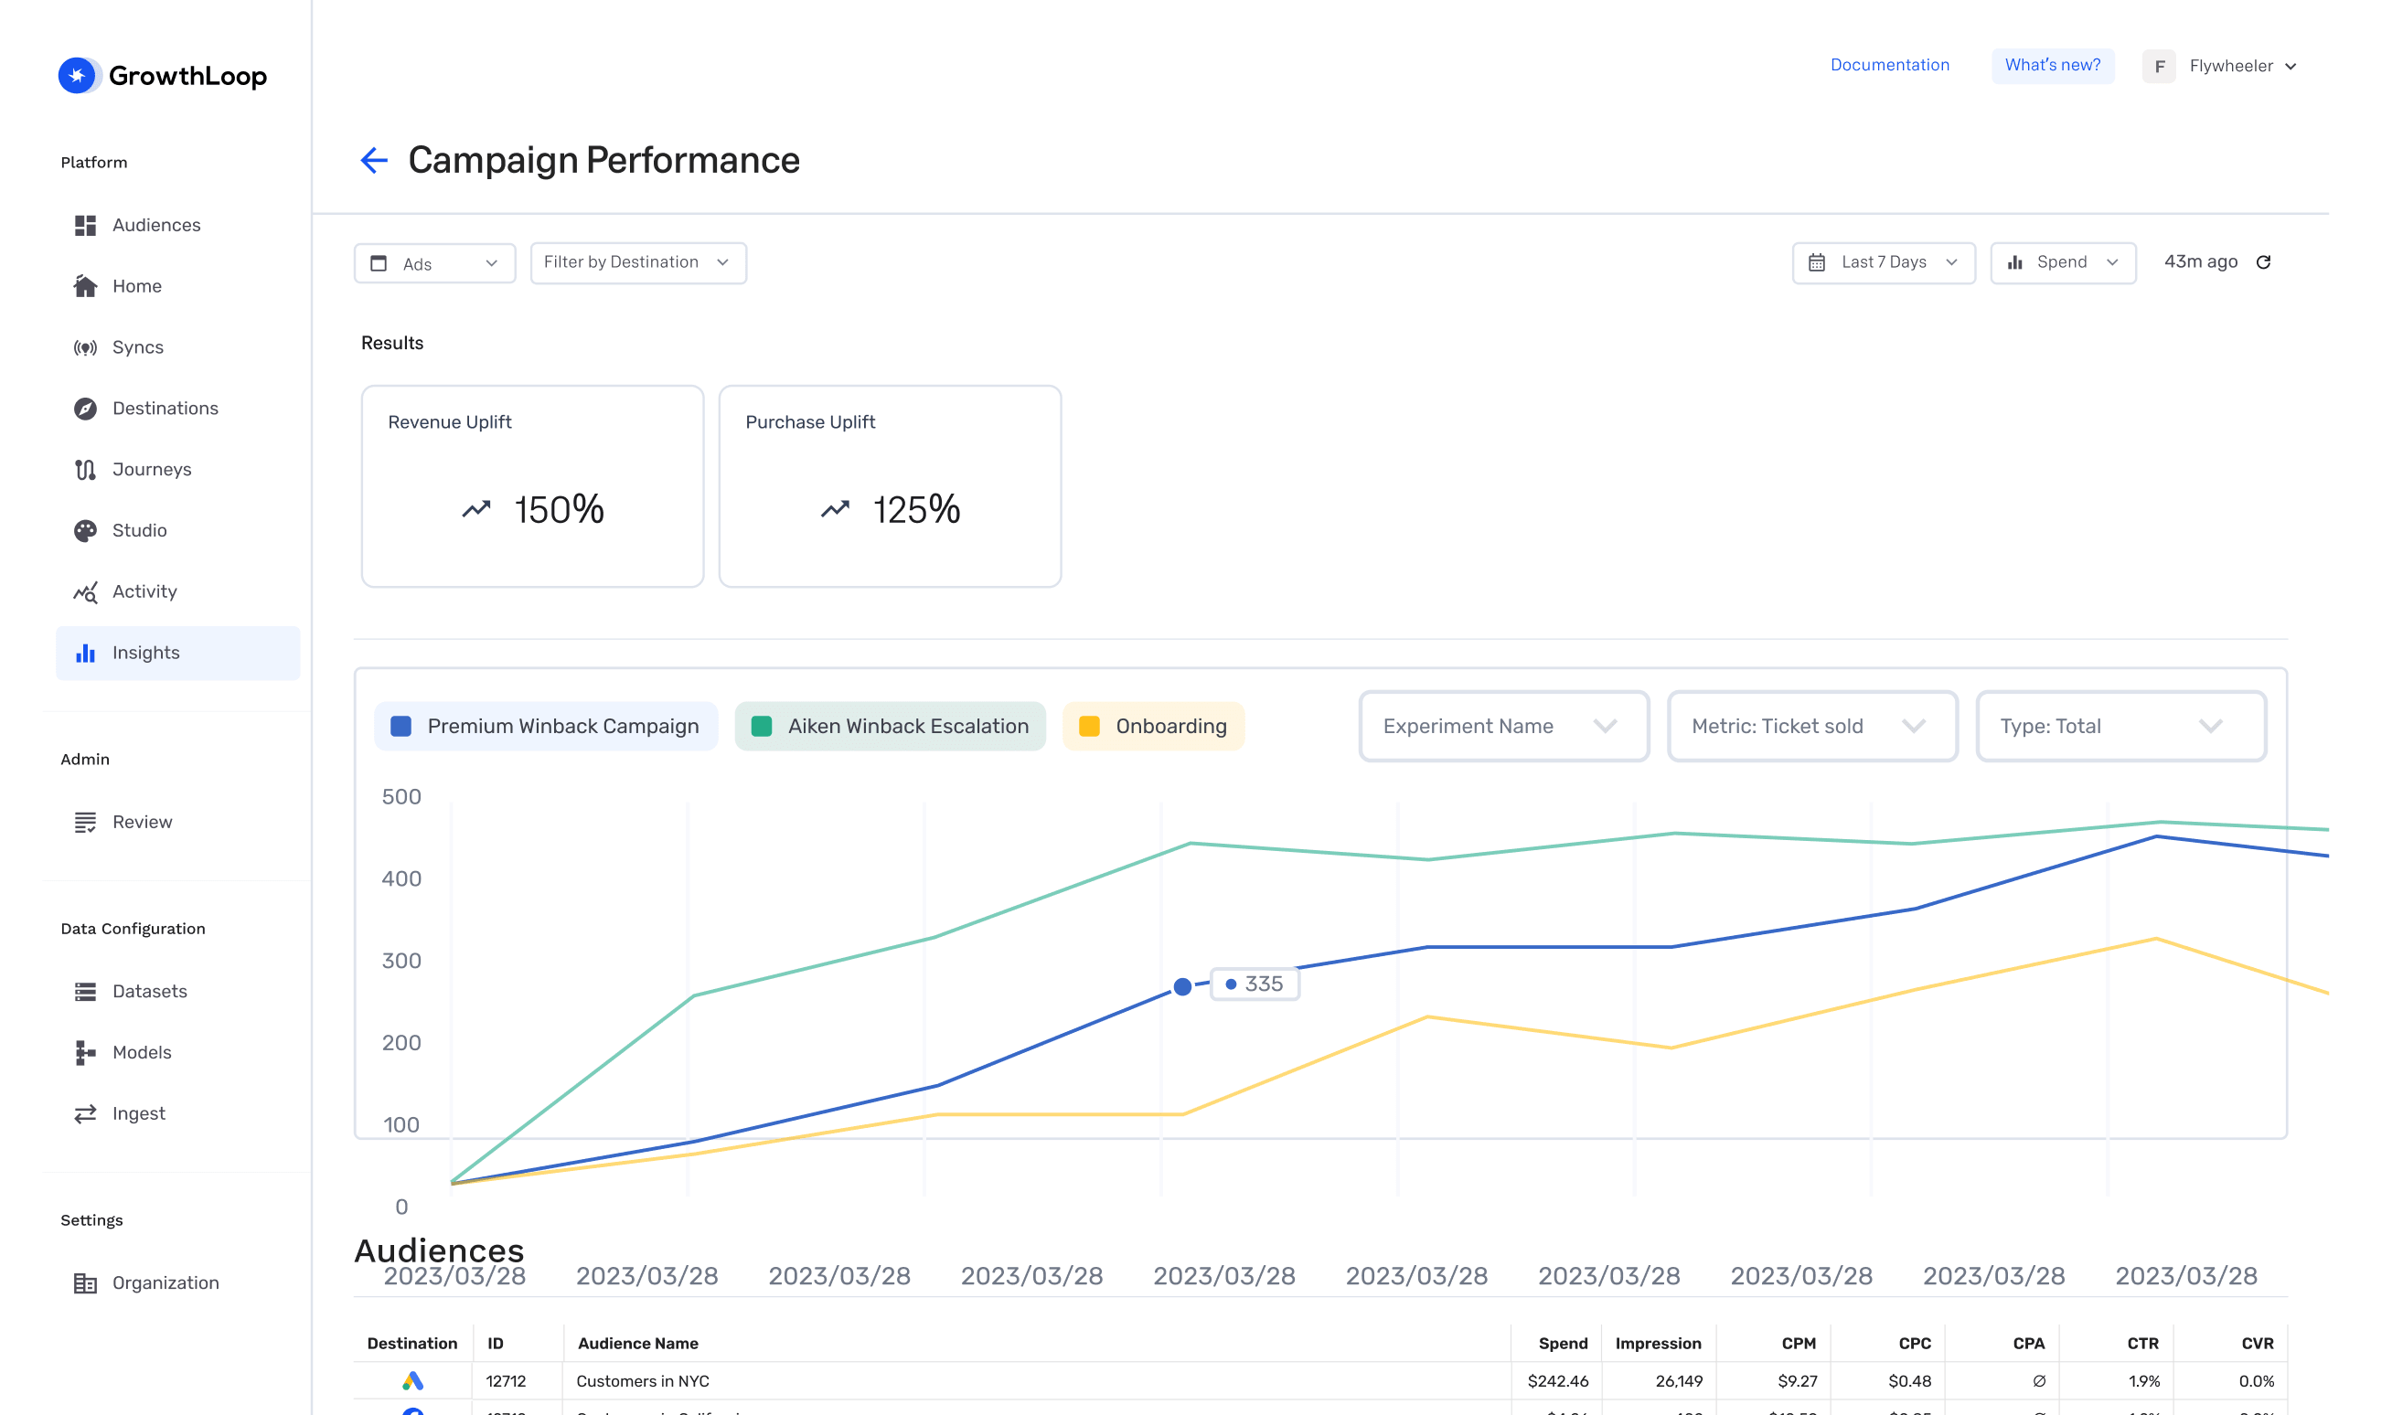Open the Filter by Destination dropdown

tap(637, 263)
